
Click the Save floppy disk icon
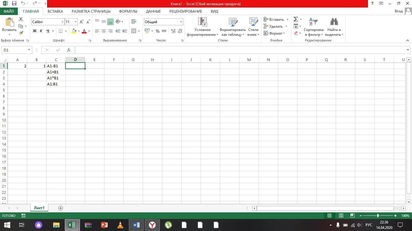14,4
